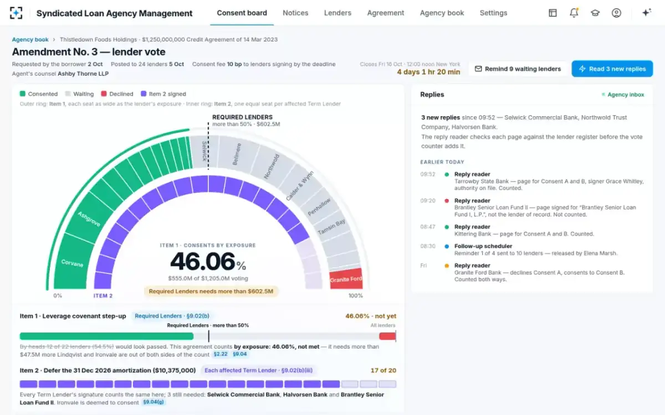Image resolution: width=665 pixels, height=415 pixels.
Task: Click the '4 days 1 hr 20 min' countdown
Action: (x=428, y=72)
